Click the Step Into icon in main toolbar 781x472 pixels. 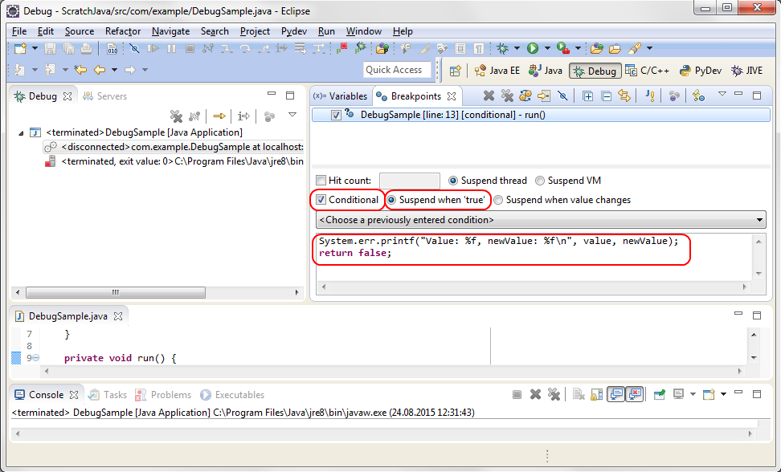[x=227, y=48]
